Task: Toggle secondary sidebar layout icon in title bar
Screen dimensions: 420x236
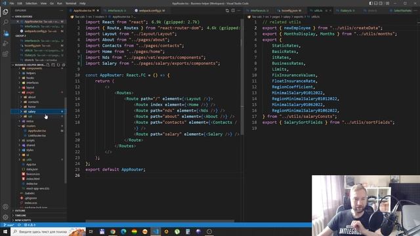Action: (381, 3)
